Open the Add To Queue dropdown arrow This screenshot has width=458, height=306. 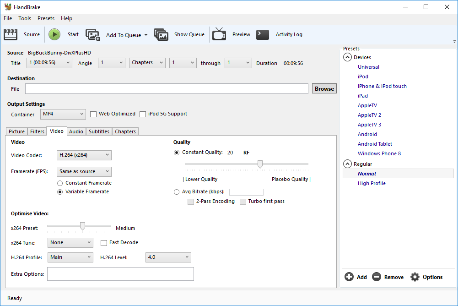(146, 35)
